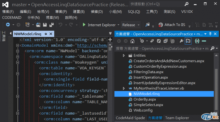This screenshot has height=122, width=220.
Task: Click the New Project toolbar icon
Action: [x=27, y=25]
